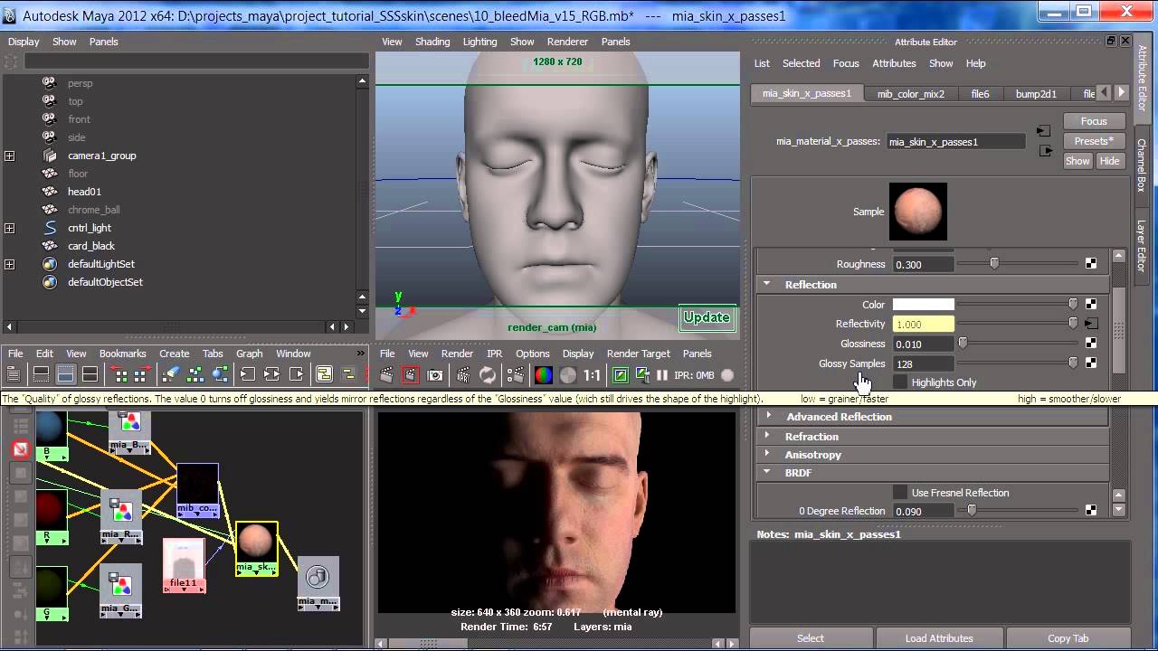Click the Roughness slider handle
Viewport: 1158px width, 651px height.
click(x=994, y=264)
